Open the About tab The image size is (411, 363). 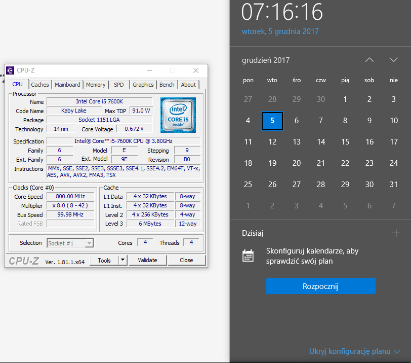click(x=188, y=85)
